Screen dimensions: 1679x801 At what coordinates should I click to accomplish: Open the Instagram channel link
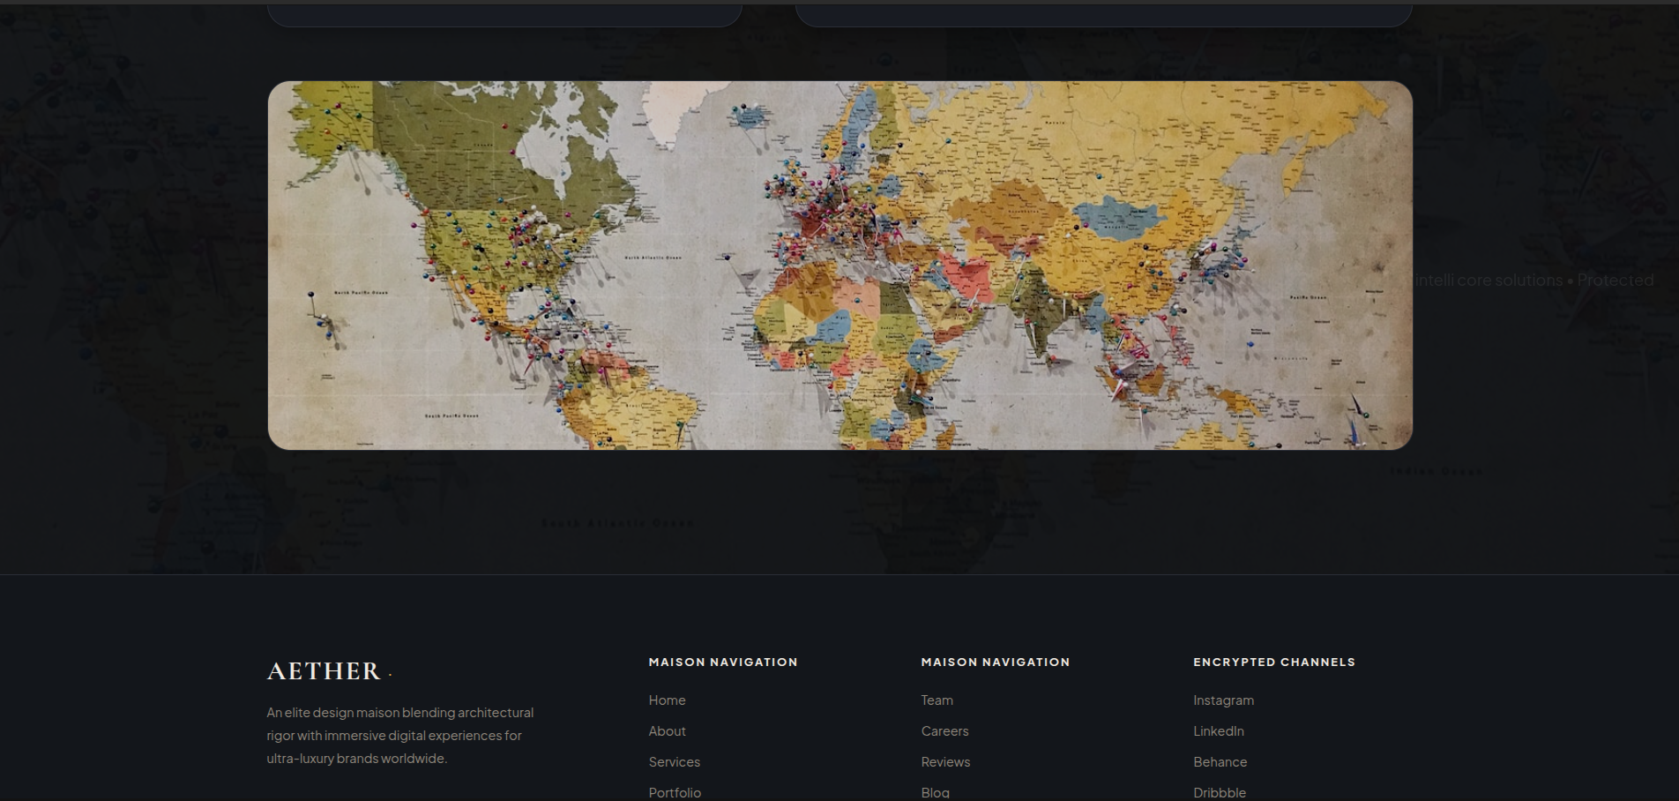[x=1223, y=700]
